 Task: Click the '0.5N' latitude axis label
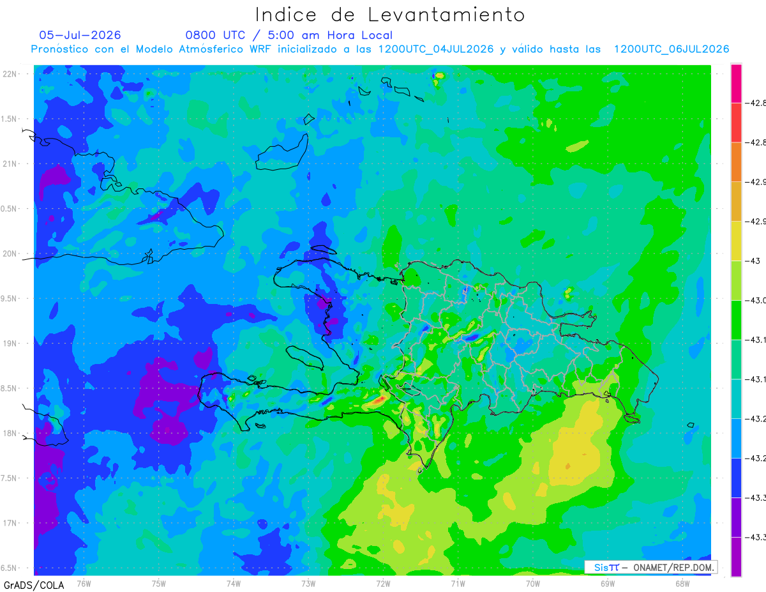[9, 209]
